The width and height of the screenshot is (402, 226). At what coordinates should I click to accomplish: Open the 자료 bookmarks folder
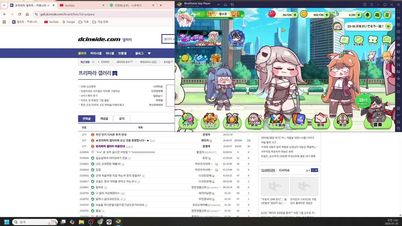tap(84, 22)
